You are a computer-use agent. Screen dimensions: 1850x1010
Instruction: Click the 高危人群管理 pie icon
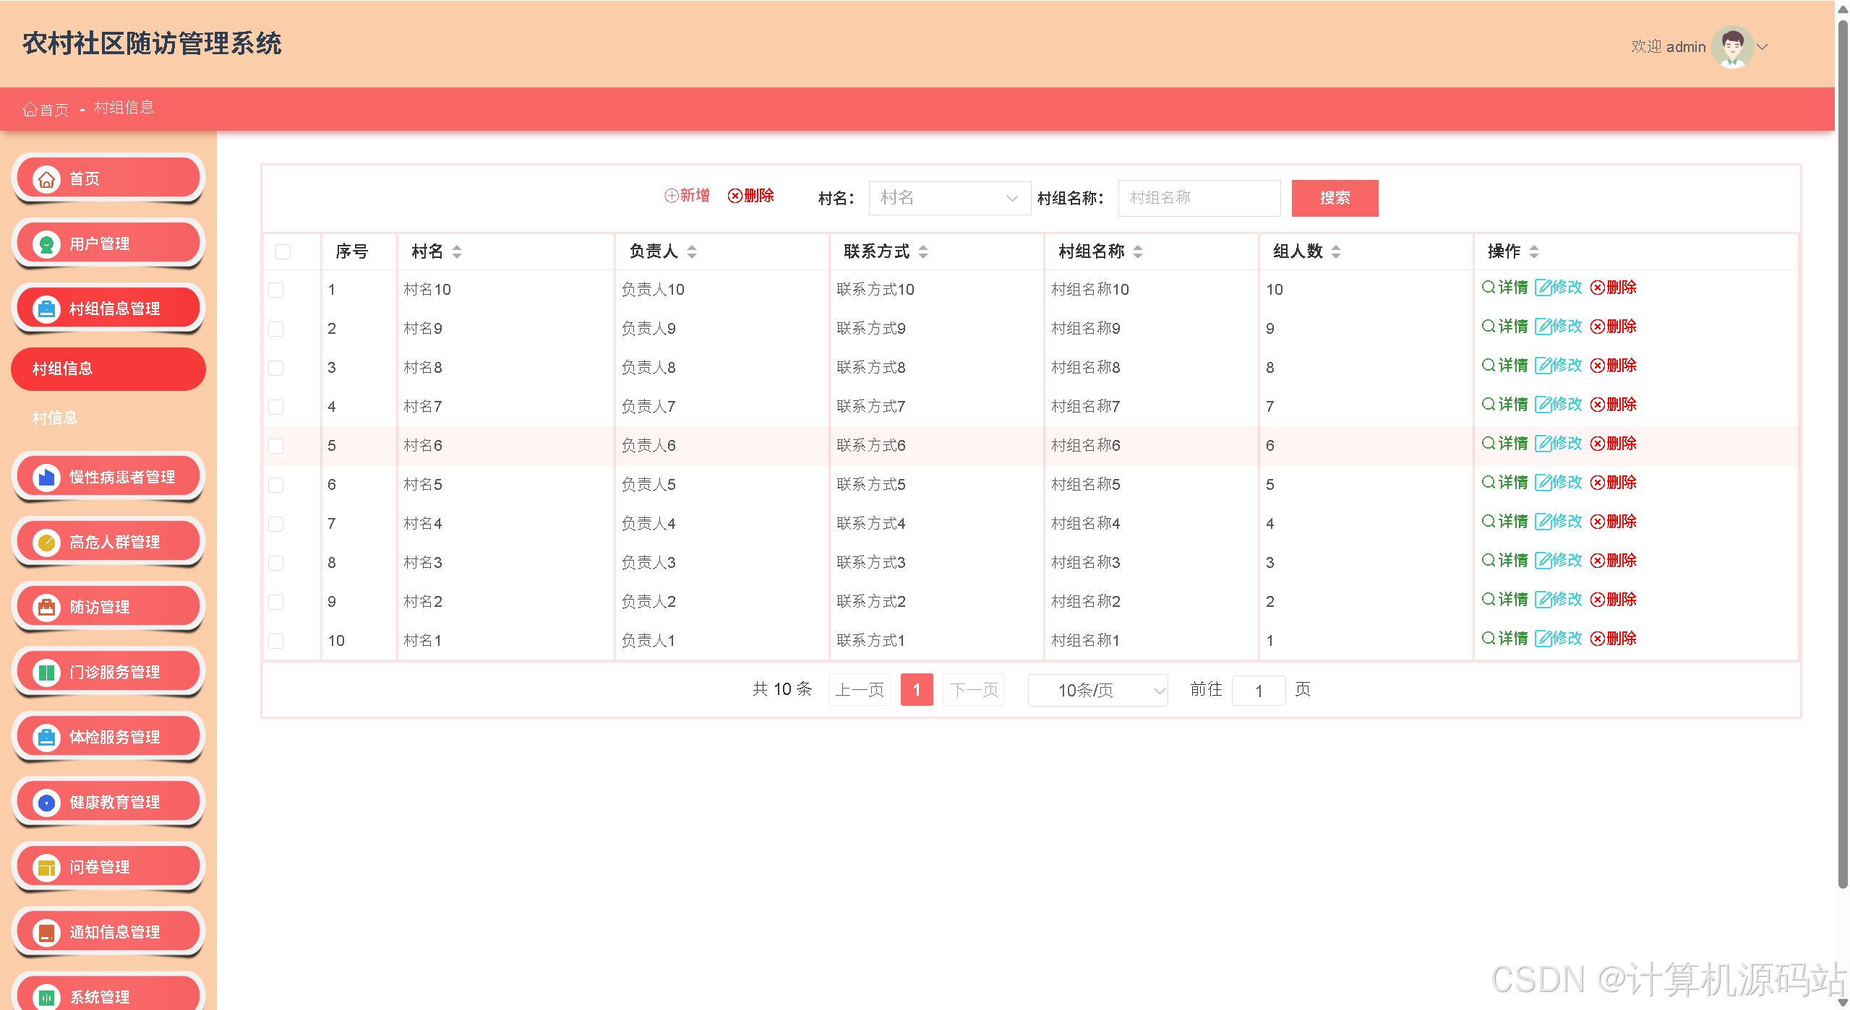point(46,543)
